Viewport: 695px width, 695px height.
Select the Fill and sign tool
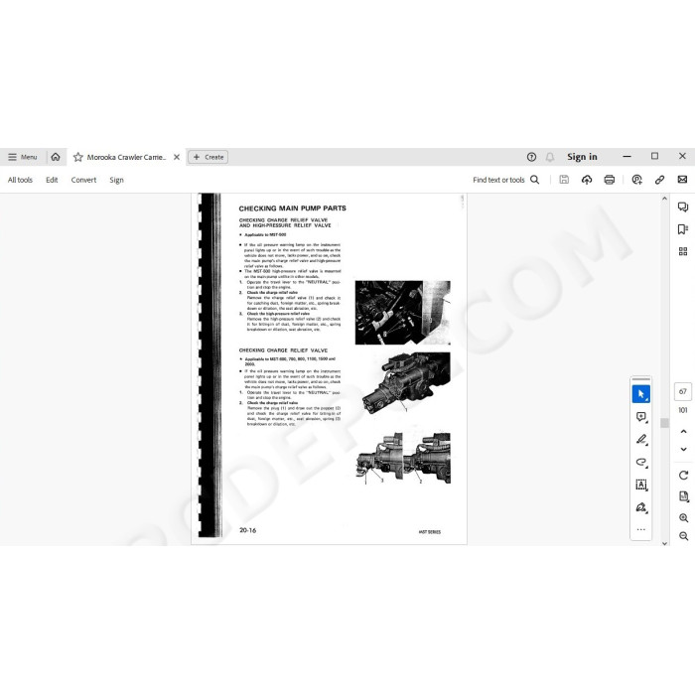[x=641, y=507]
